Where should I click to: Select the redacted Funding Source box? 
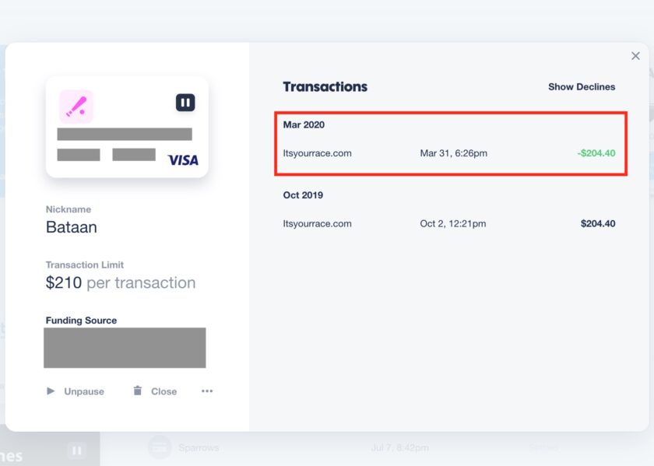point(125,348)
